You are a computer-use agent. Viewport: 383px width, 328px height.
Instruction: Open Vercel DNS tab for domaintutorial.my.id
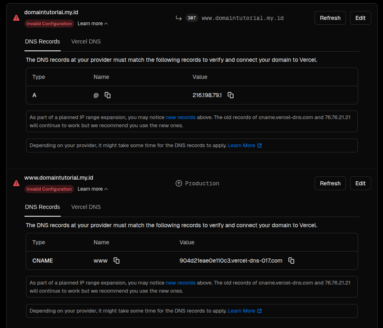click(x=86, y=41)
